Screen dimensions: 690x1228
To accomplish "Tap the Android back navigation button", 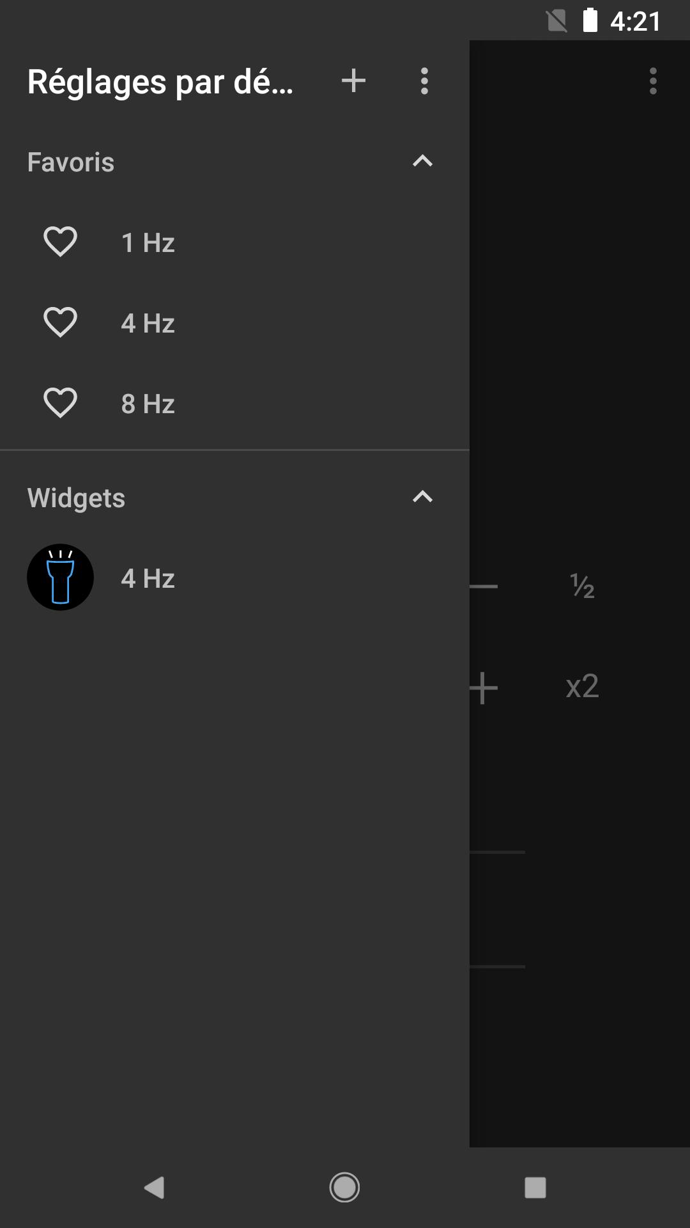I will coord(155,1188).
